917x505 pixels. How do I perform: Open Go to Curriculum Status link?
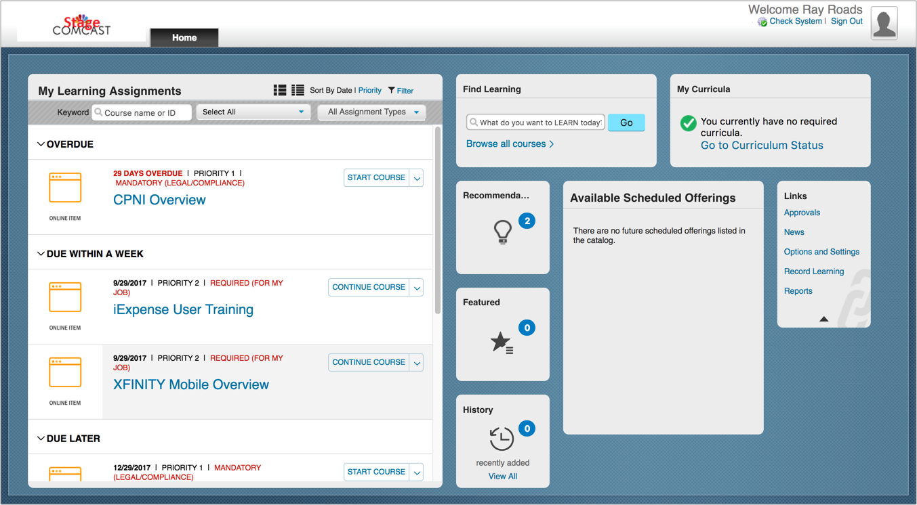(x=762, y=146)
